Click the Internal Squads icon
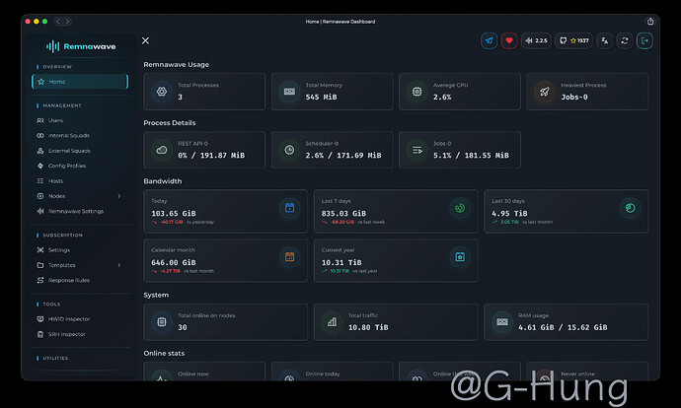Viewport: 681px width, 408px height. [40, 136]
